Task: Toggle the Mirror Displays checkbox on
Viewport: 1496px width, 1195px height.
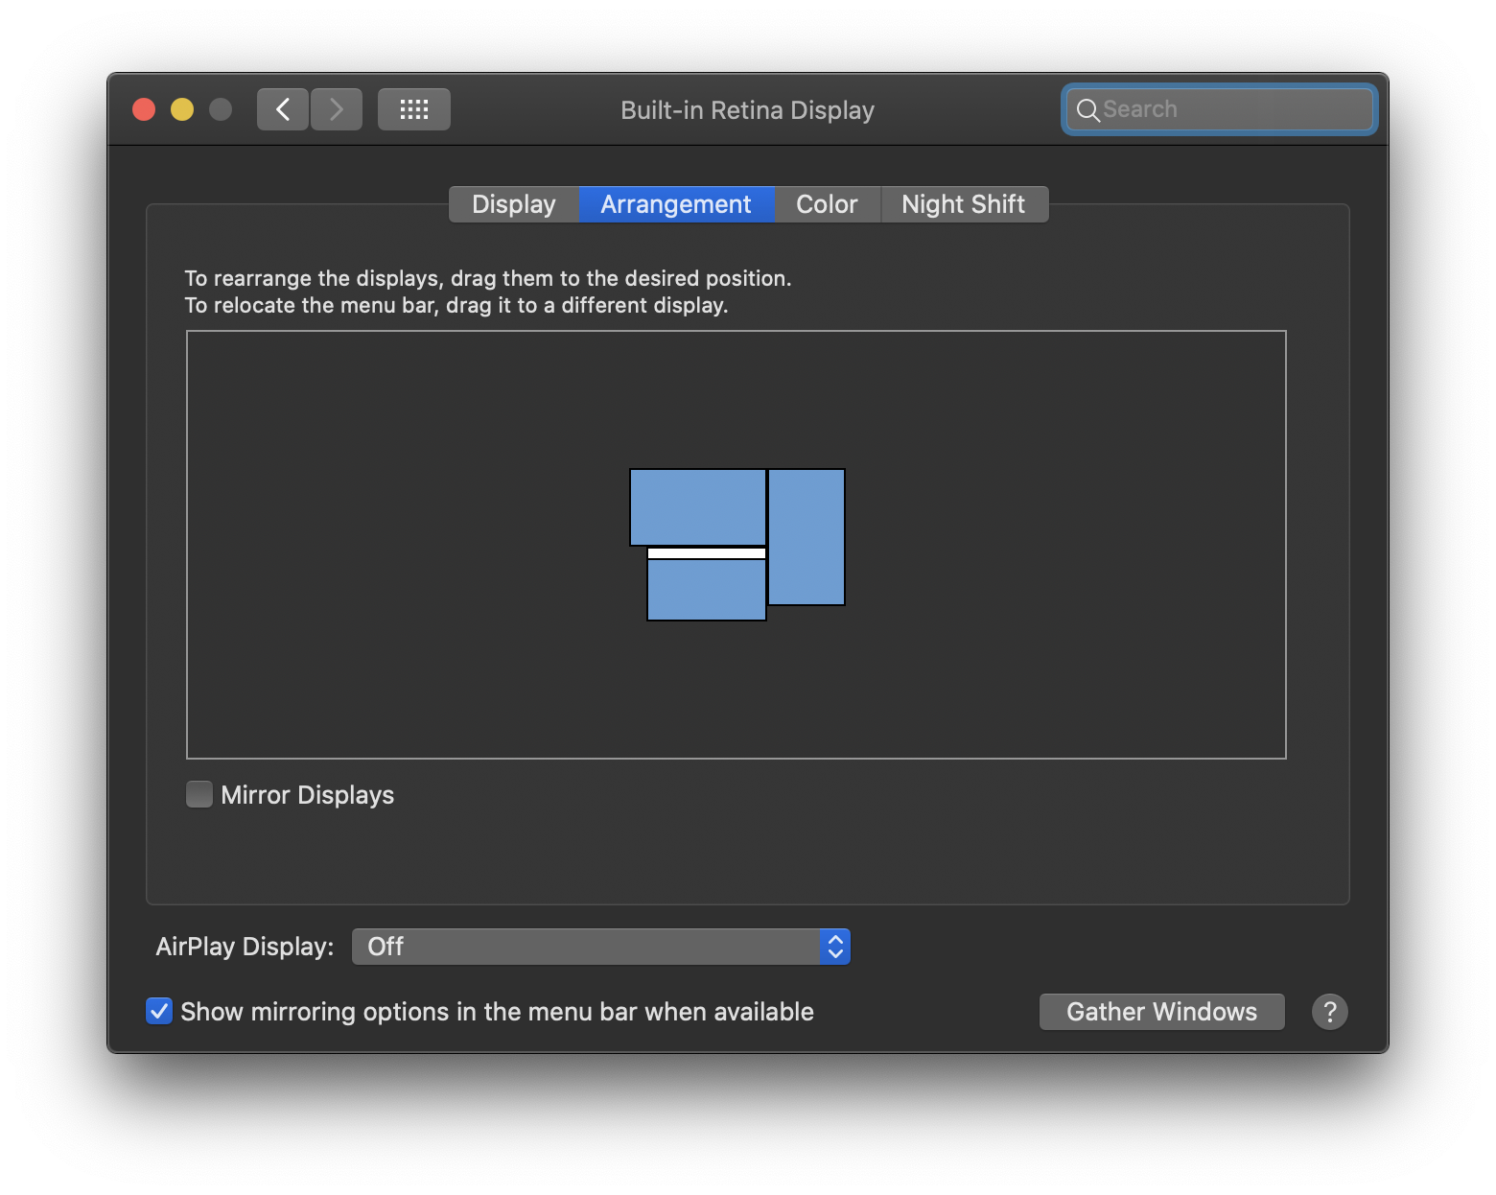Action: tap(199, 794)
